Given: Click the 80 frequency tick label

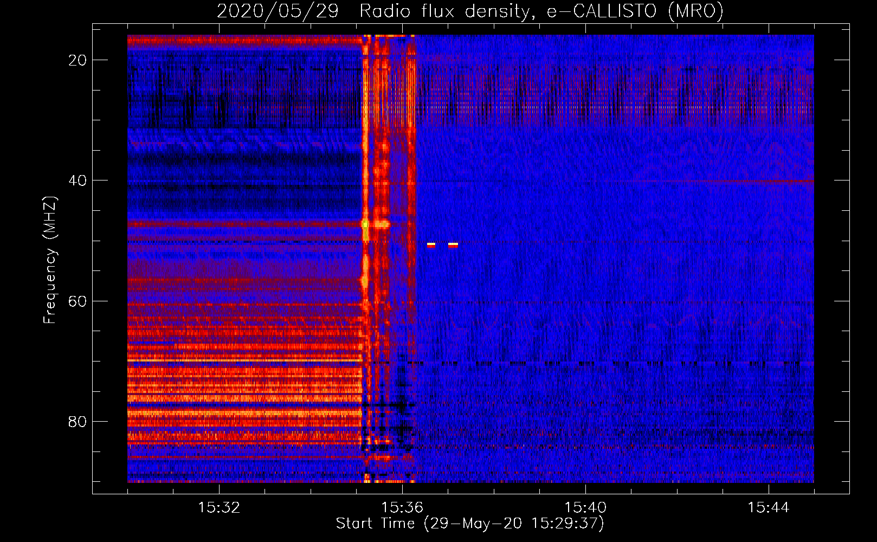Looking at the screenshot, I should point(78,422).
